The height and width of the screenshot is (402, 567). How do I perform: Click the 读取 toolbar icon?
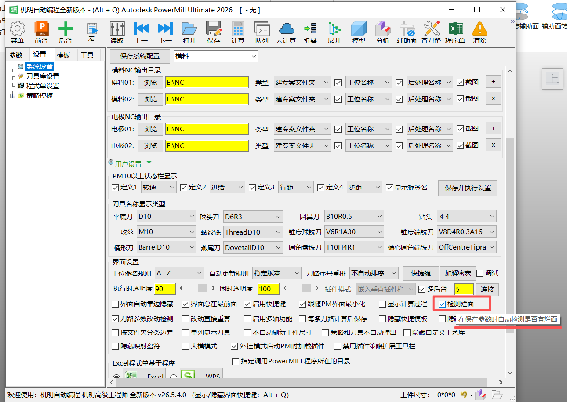pyautogui.click(x=117, y=32)
